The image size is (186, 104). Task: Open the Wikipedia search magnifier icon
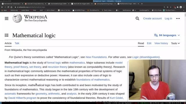click(137, 18)
